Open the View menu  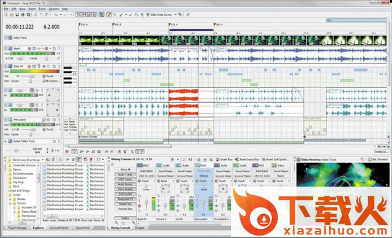[22, 9]
